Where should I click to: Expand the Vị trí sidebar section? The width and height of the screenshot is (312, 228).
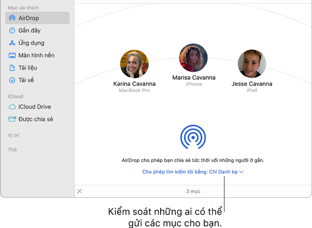(14, 135)
